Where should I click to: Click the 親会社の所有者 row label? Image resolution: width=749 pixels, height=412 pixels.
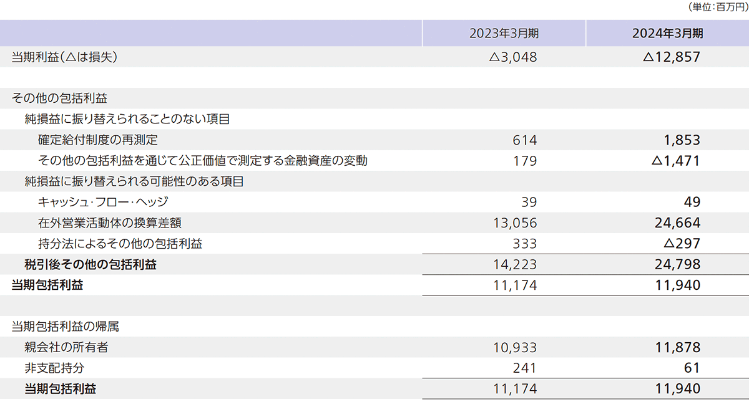click(70, 347)
